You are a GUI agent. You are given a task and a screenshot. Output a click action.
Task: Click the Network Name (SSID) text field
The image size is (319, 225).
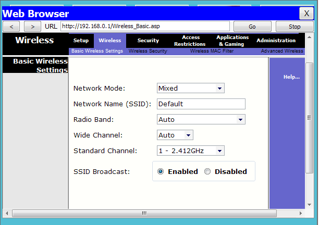coord(201,104)
